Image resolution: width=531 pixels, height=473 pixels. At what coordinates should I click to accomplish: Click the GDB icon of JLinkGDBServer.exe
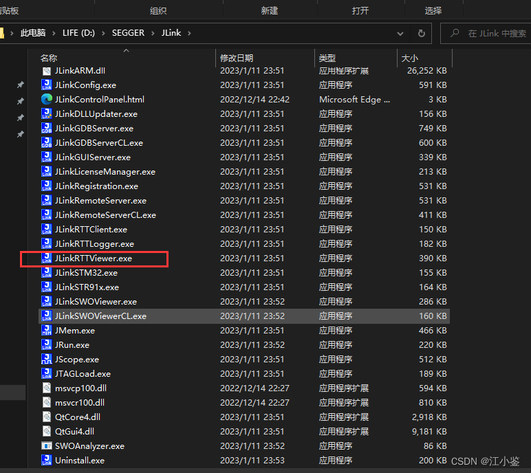point(46,129)
